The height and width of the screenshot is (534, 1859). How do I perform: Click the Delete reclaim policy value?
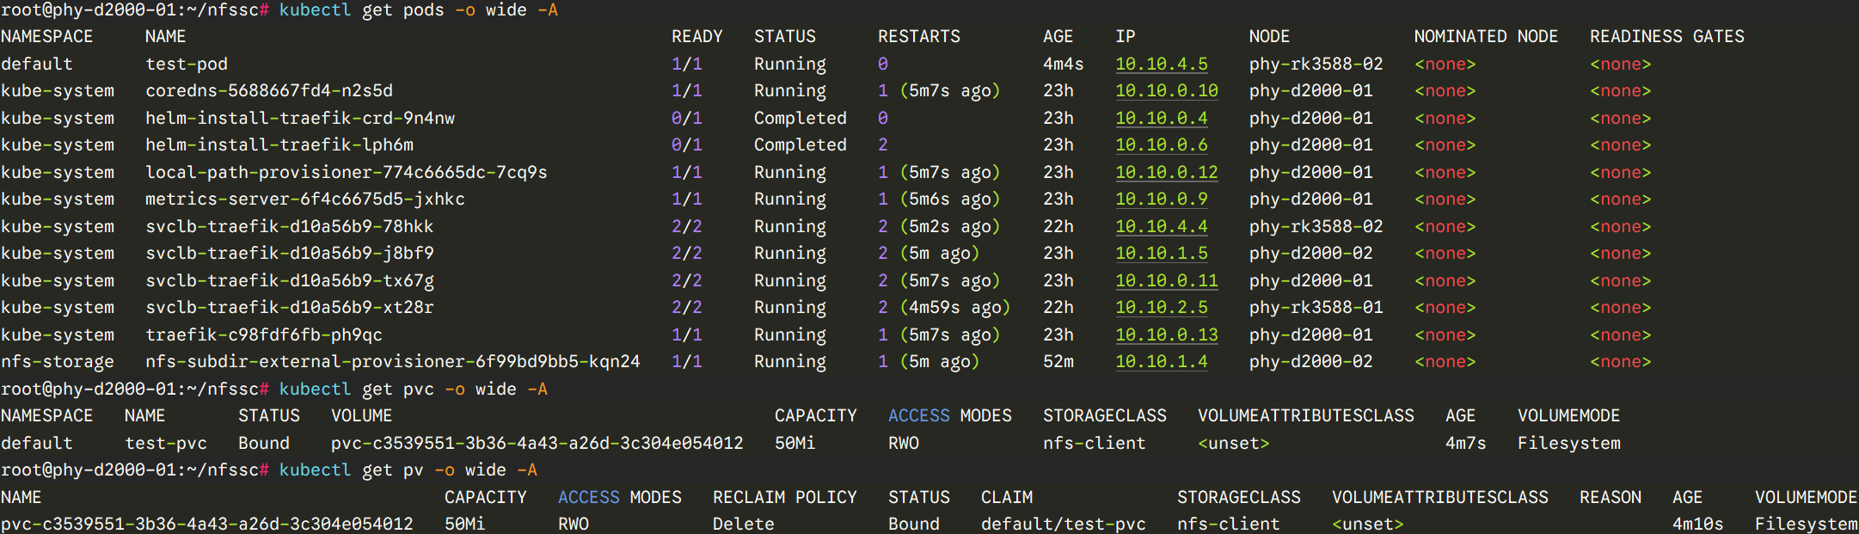tap(743, 524)
